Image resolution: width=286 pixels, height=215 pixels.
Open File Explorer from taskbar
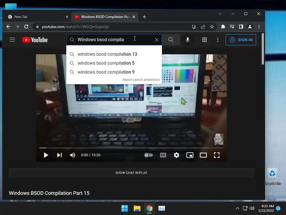(x=137, y=208)
